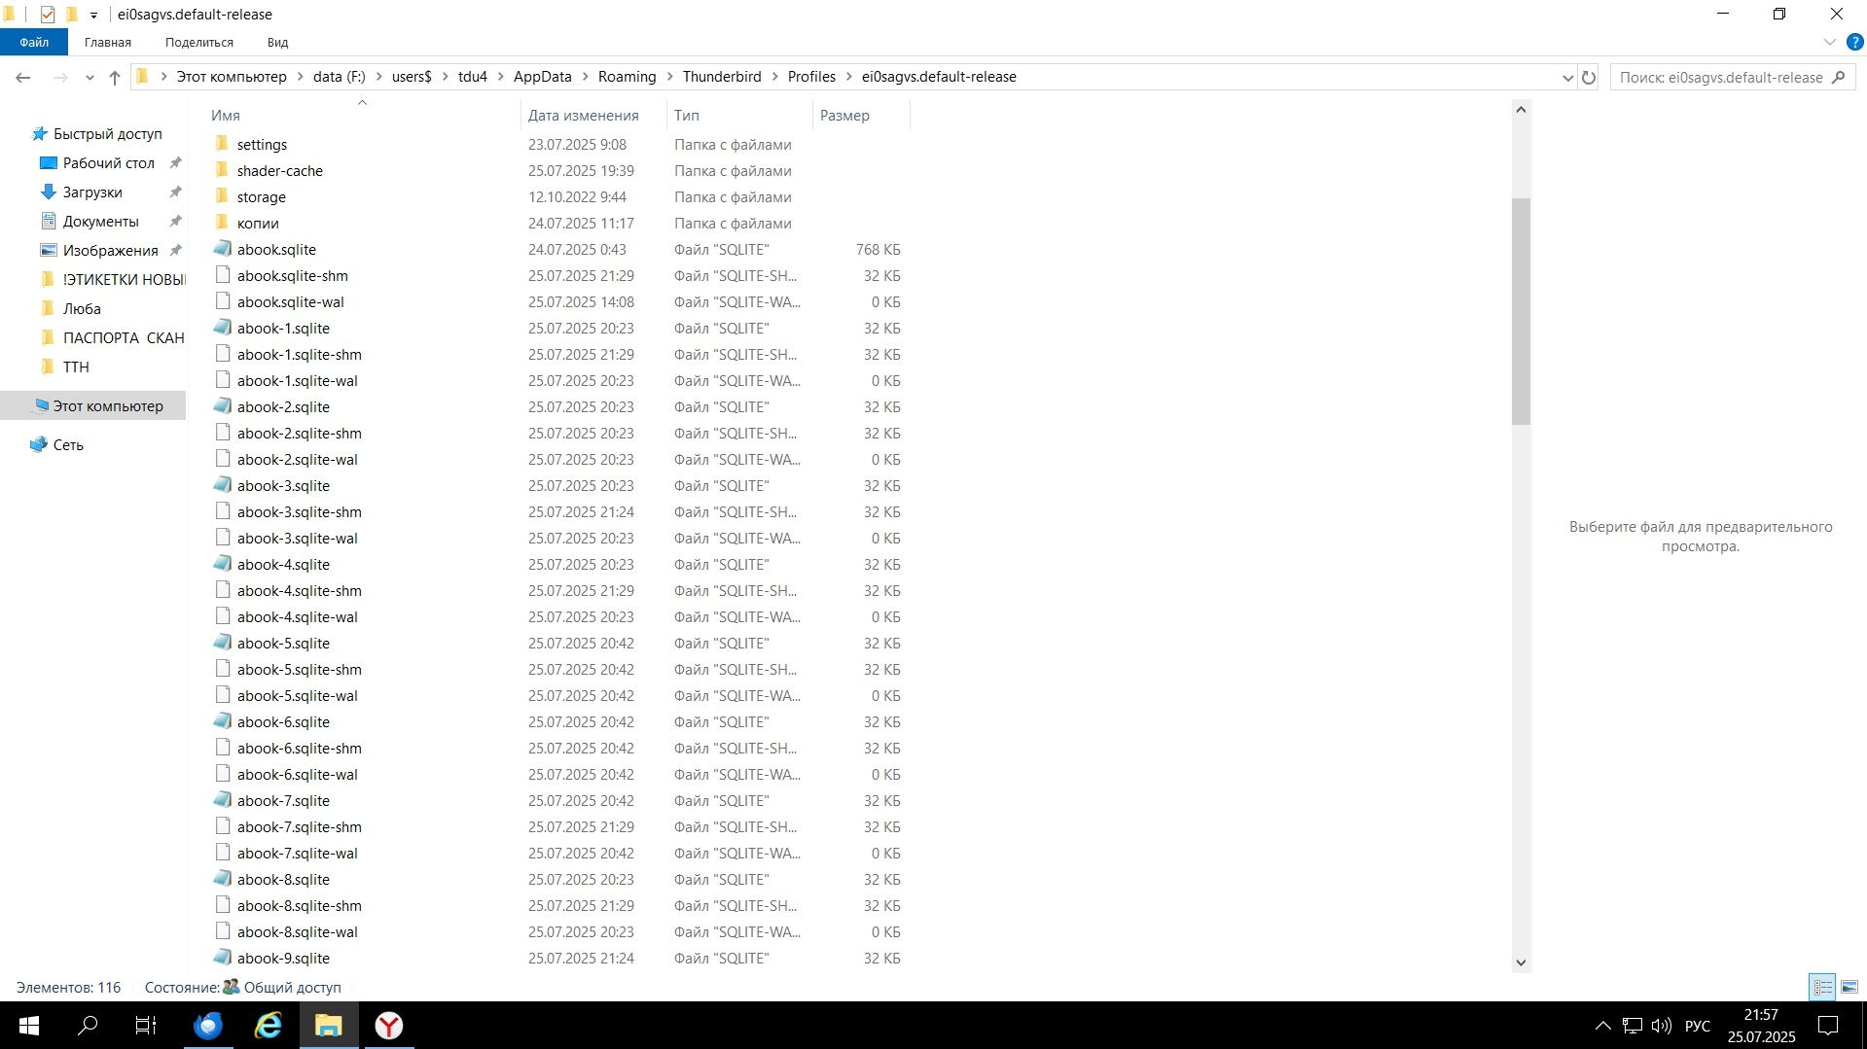
Task: Open the Поделиться ribbon tab
Action: [x=199, y=42]
